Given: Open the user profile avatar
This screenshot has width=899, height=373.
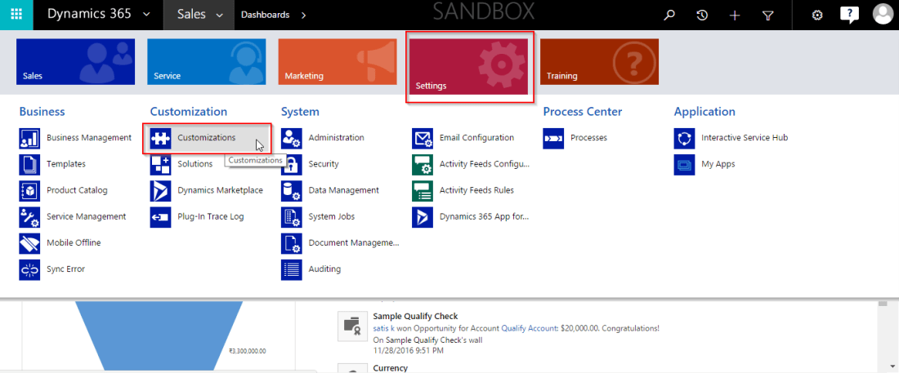Looking at the screenshot, I should [x=883, y=15].
